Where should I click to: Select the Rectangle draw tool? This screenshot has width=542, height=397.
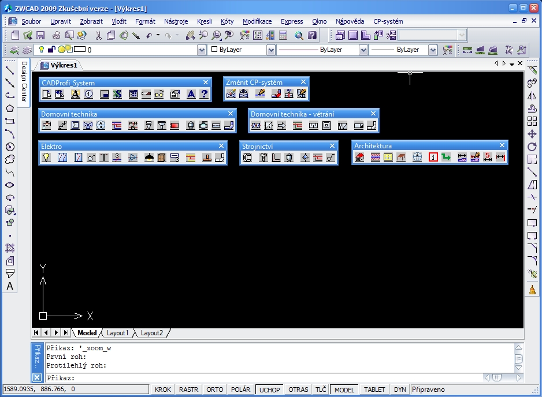click(x=10, y=121)
